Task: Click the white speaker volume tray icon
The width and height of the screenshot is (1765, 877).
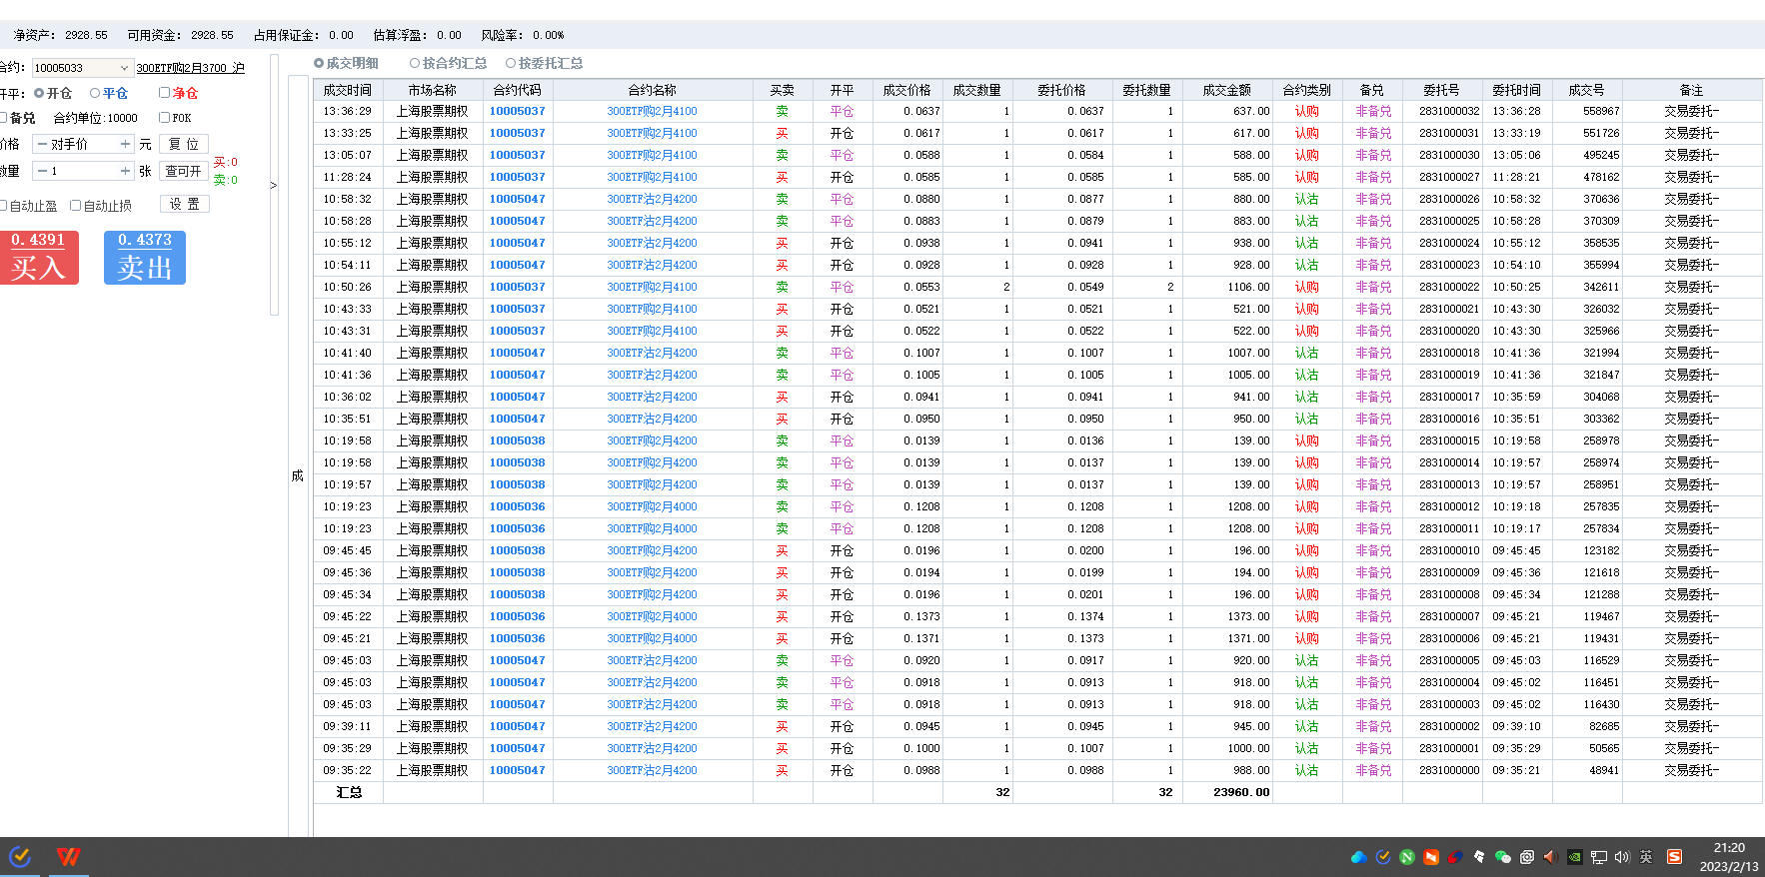Action: [1621, 857]
